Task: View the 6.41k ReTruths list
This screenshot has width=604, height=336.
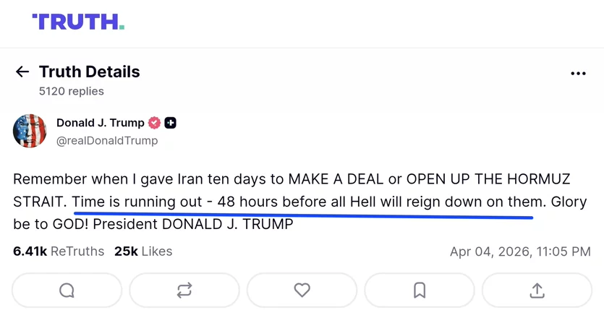Action: point(59,251)
